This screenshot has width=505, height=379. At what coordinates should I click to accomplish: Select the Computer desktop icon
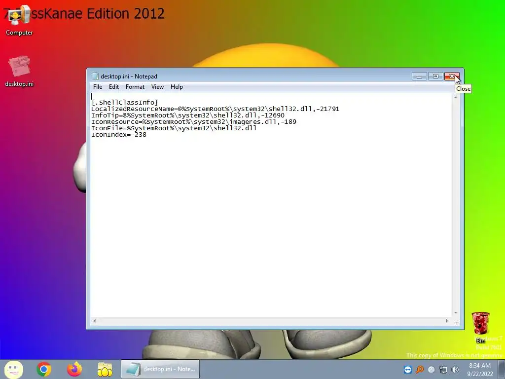coord(19,21)
